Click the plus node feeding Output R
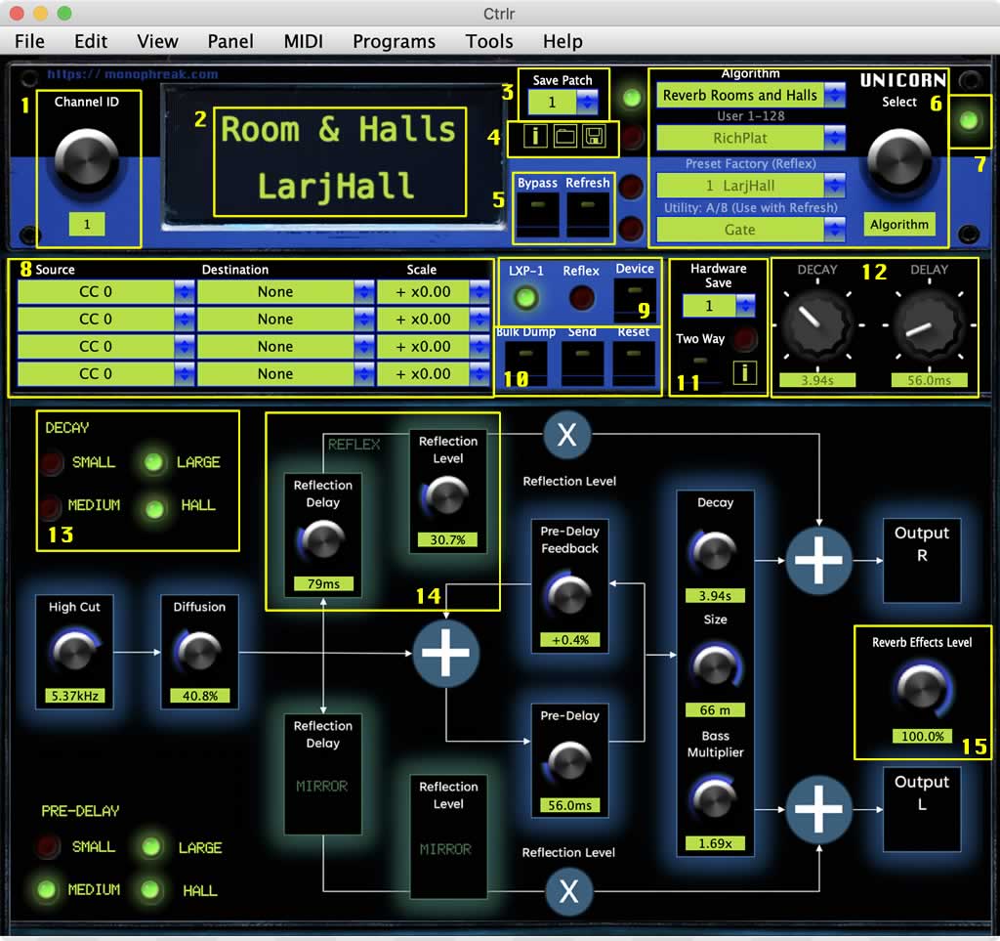 pos(818,560)
